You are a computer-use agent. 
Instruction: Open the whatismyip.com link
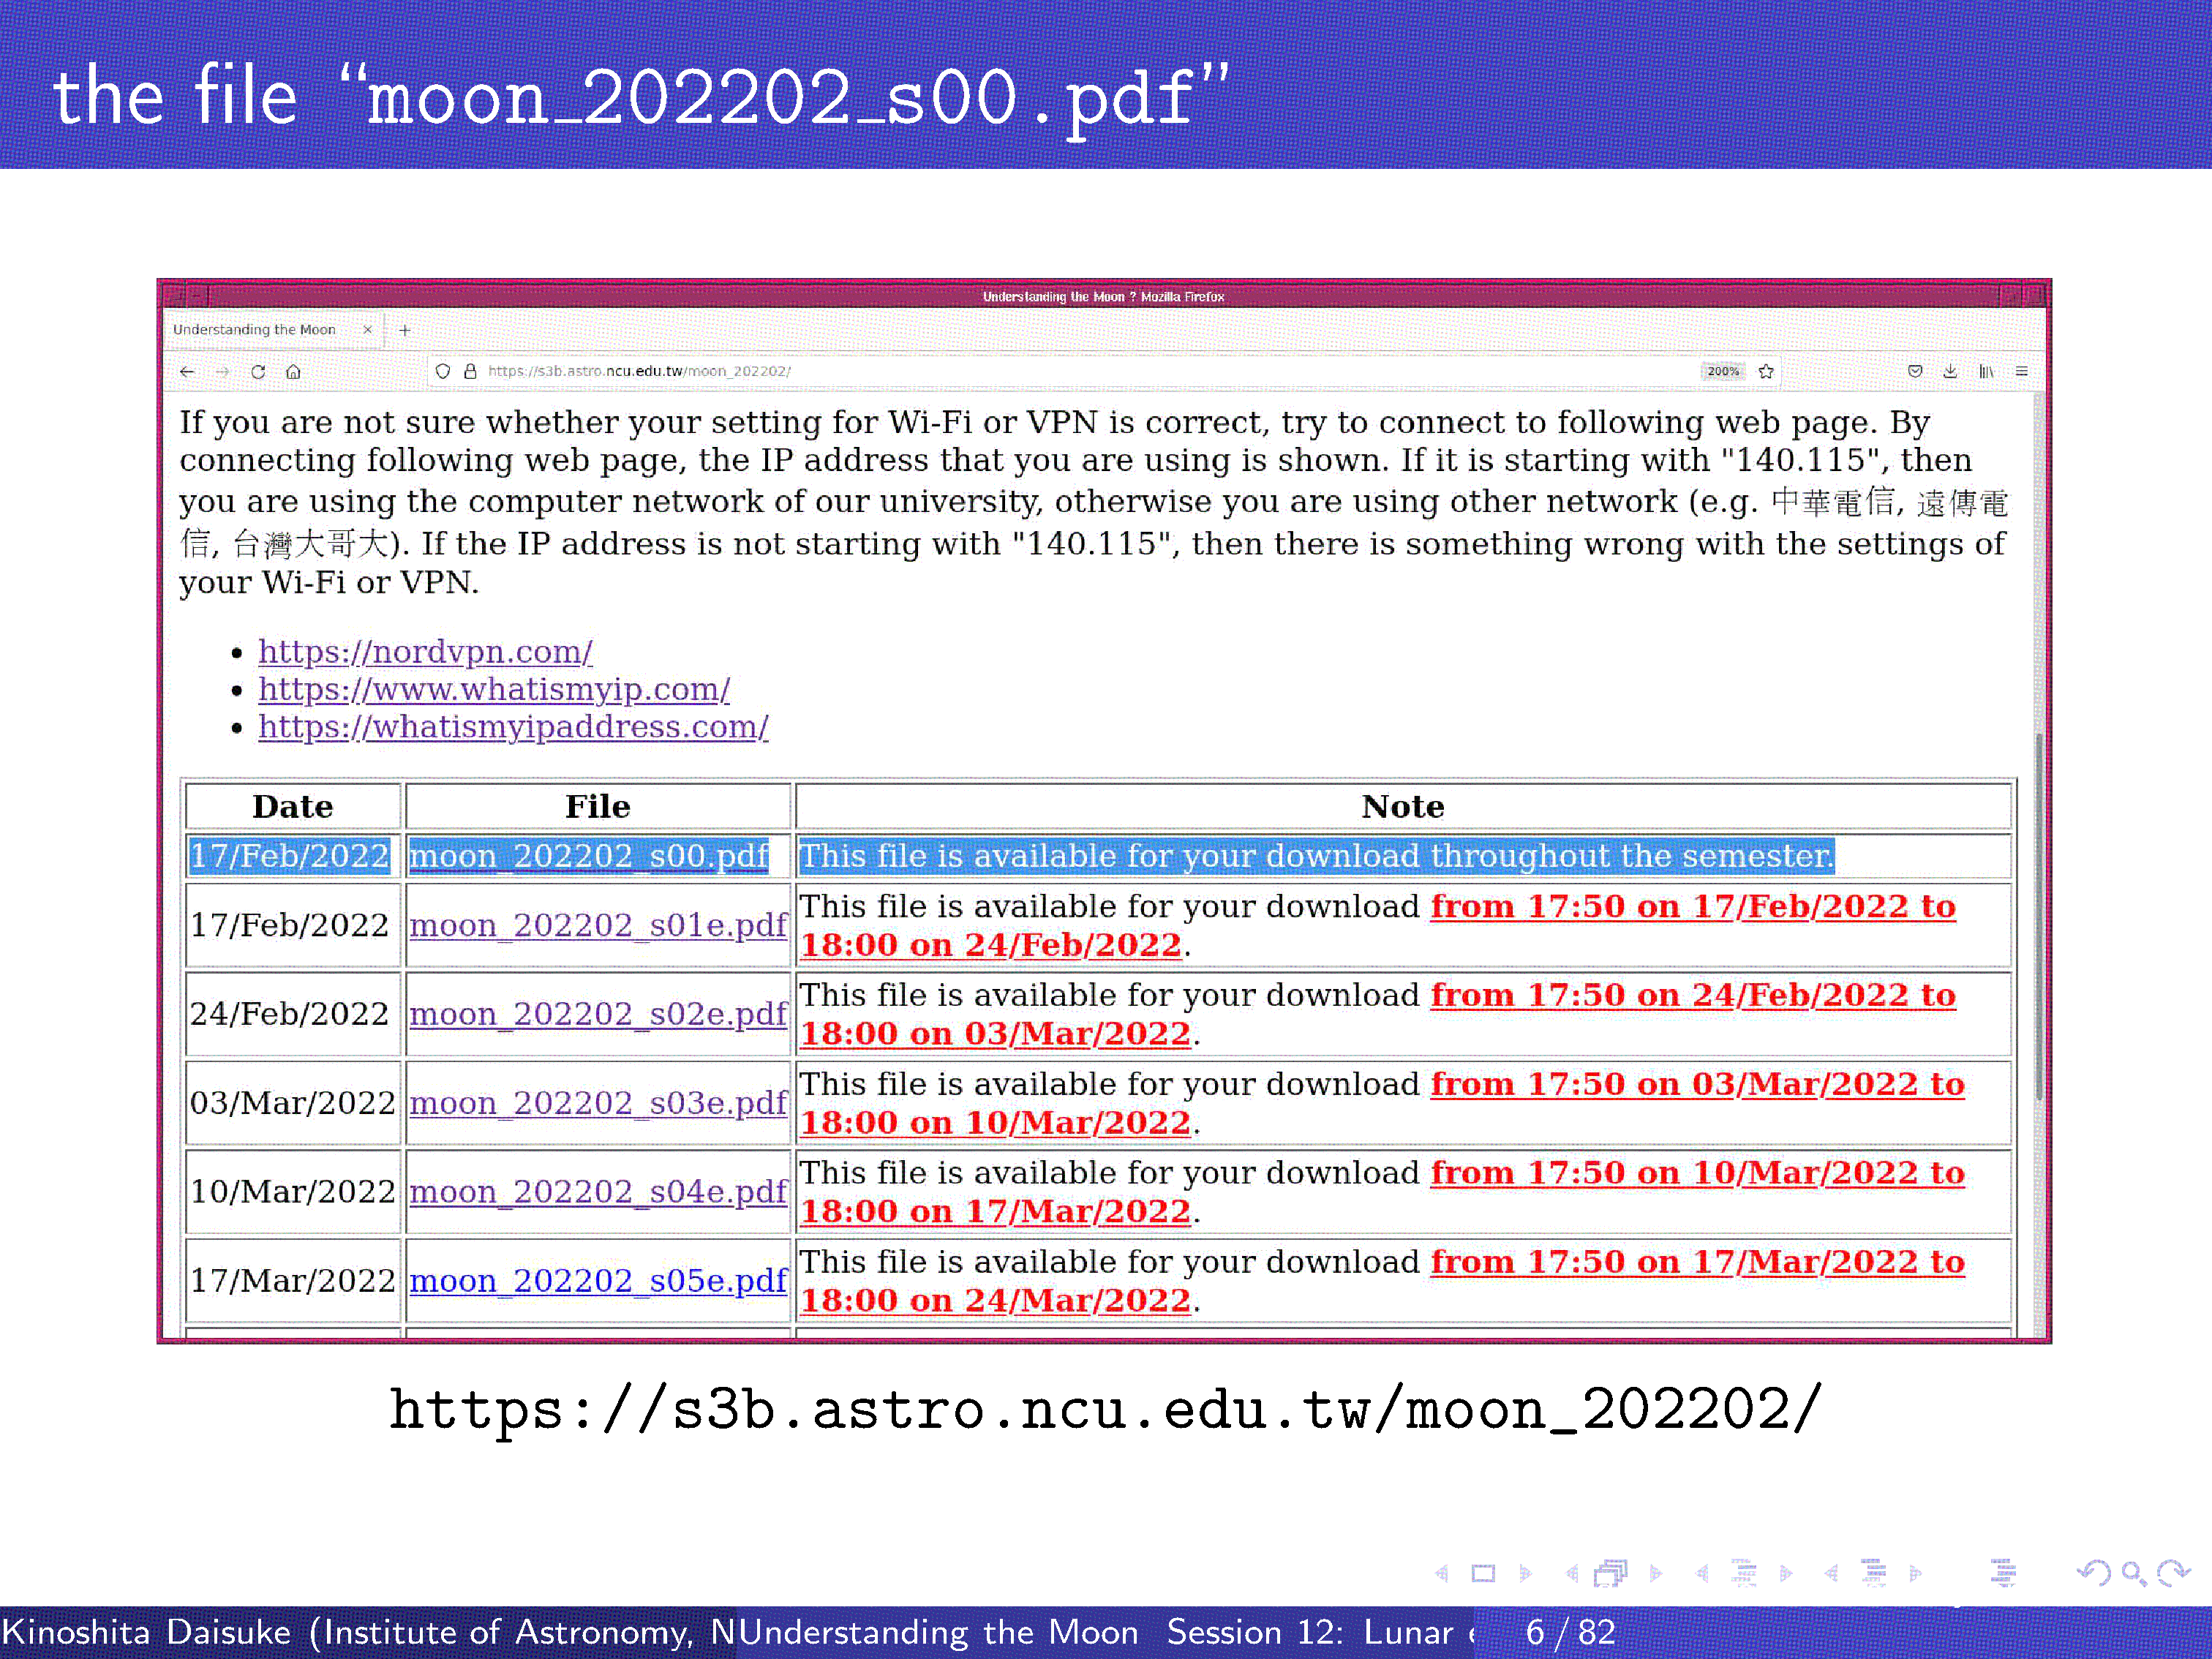[494, 689]
